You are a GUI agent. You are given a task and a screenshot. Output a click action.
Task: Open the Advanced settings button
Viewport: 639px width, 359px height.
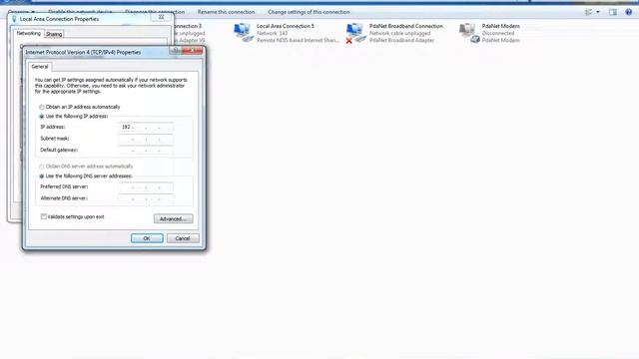click(x=173, y=219)
